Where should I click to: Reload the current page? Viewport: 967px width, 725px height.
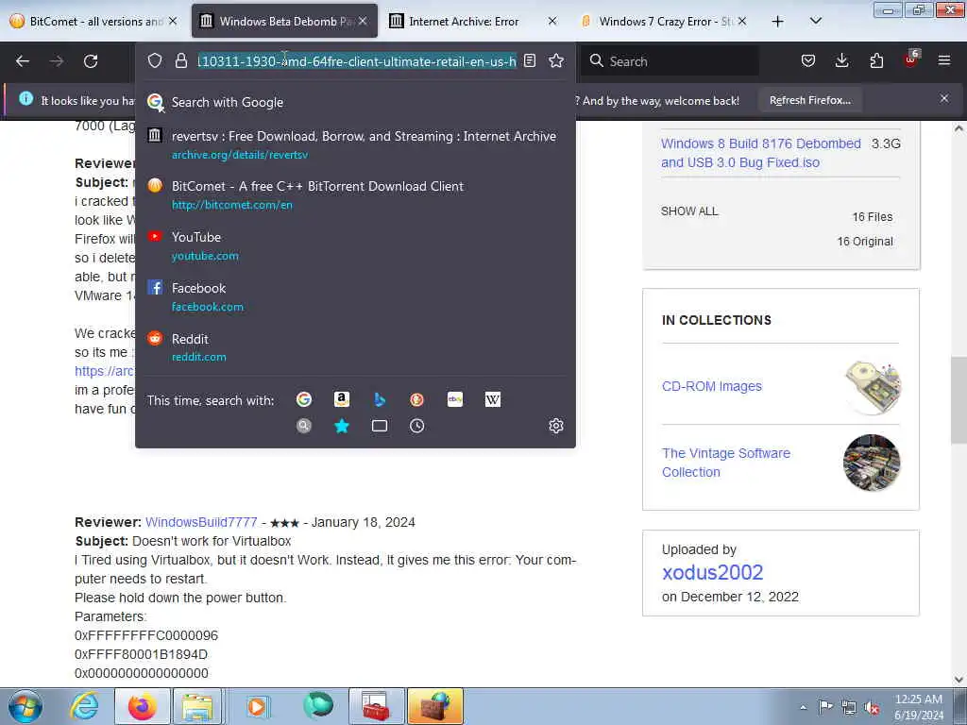tap(91, 61)
